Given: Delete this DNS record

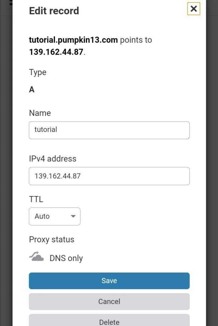Looking at the screenshot, I should [109, 320].
